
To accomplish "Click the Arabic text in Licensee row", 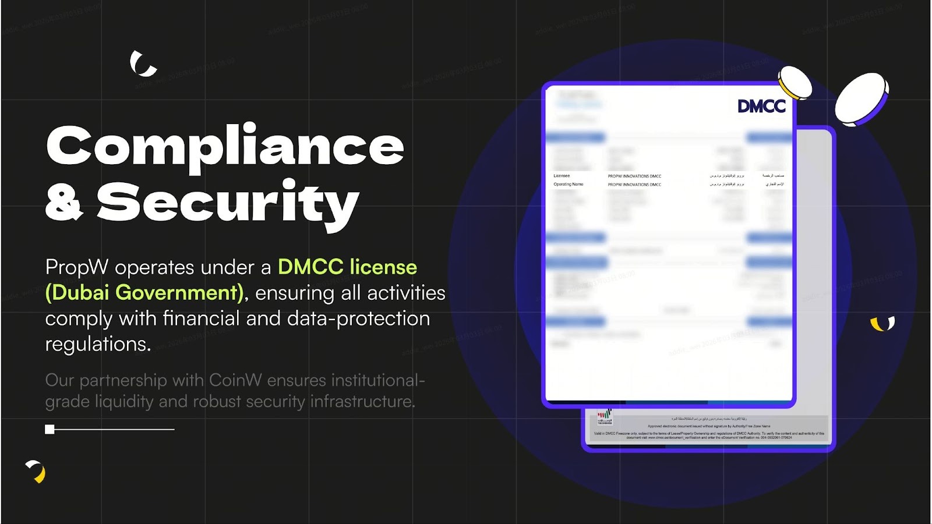I will coord(726,176).
